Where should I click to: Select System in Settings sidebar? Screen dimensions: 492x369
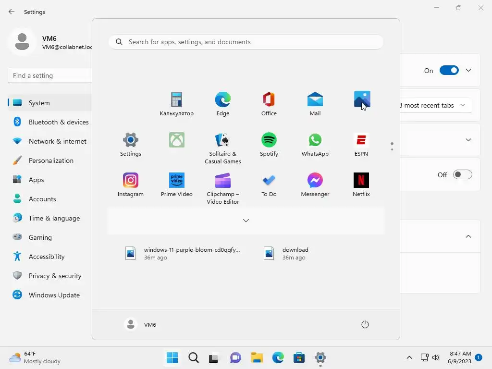click(x=50, y=103)
